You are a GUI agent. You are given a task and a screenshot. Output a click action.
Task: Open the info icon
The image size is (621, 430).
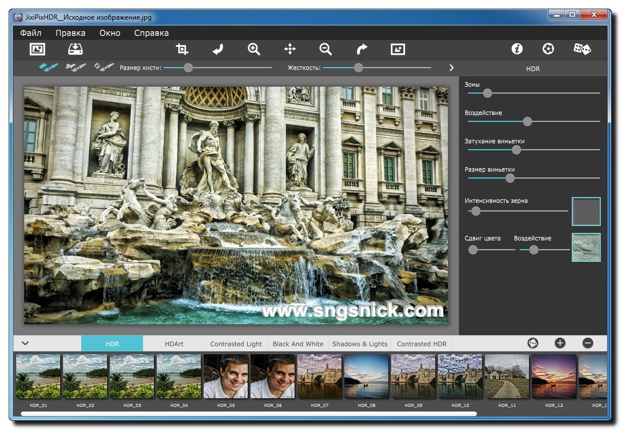pyautogui.click(x=517, y=49)
